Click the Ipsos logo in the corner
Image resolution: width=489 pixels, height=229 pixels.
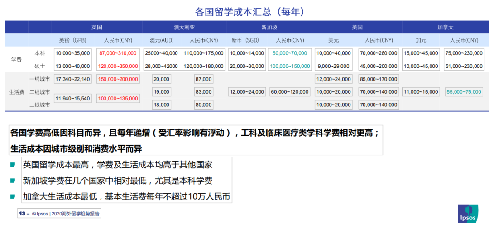467,214
